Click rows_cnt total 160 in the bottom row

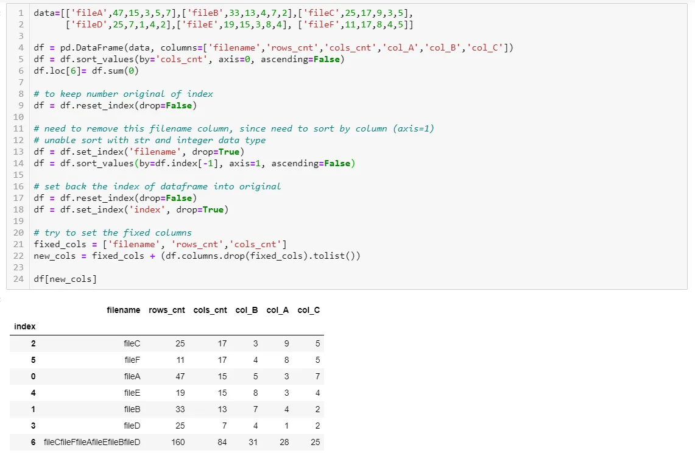pyautogui.click(x=178, y=442)
